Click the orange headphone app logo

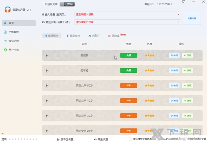pos(8,10)
